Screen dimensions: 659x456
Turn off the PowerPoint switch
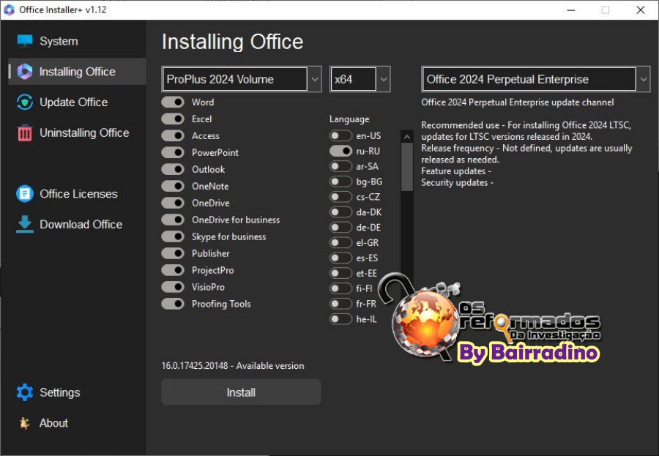click(173, 152)
